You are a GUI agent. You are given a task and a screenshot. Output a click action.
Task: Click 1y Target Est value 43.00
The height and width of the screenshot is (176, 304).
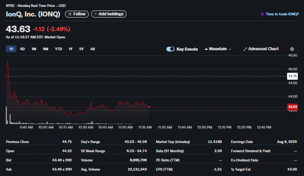292,169
